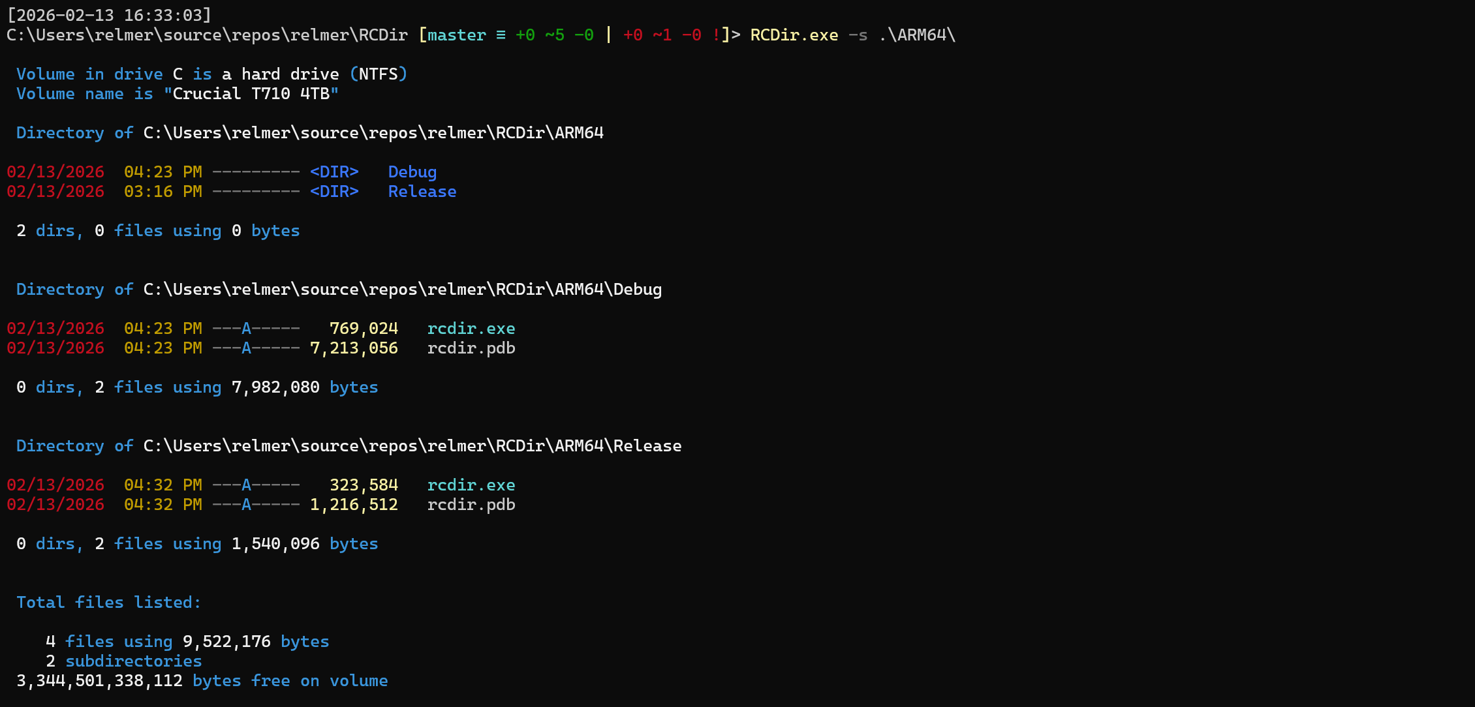Click the file size 7,213,056
Screen dimensions: 1475x707
(x=354, y=348)
